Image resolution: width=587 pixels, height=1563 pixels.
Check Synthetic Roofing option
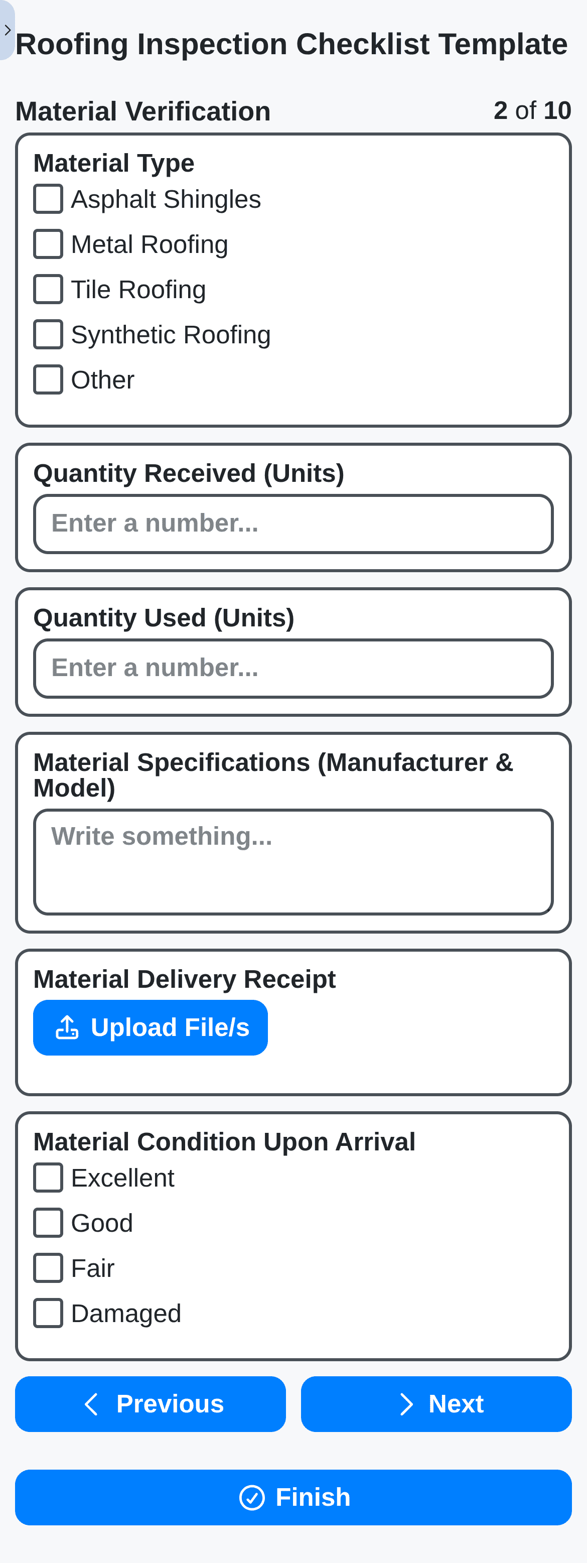pyautogui.click(x=49, y=334)
